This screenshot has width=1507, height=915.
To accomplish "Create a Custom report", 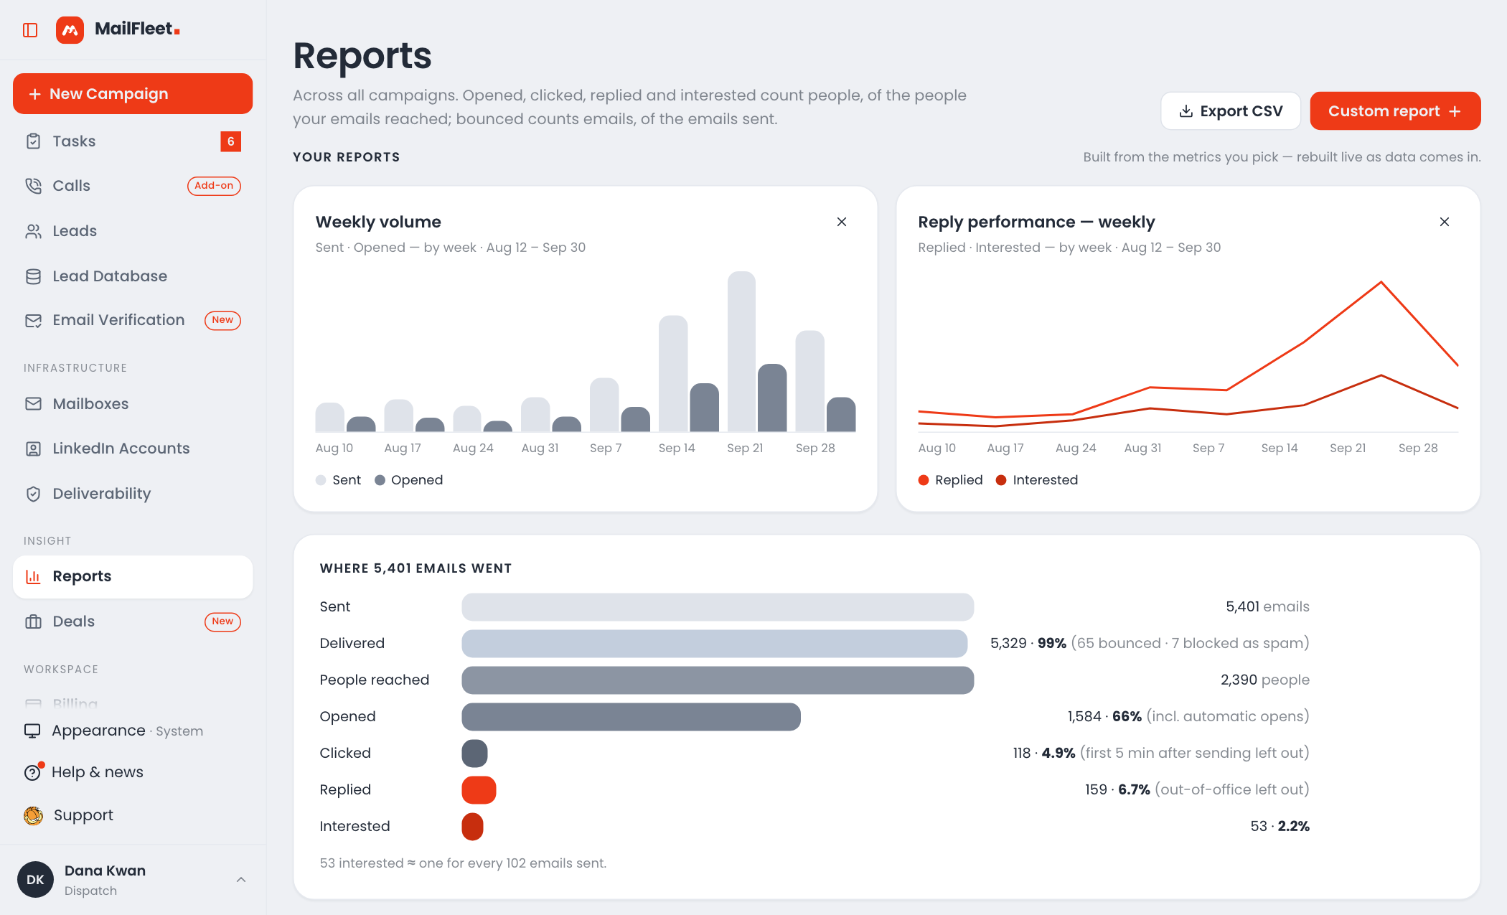I will [x=1395, y=111].
